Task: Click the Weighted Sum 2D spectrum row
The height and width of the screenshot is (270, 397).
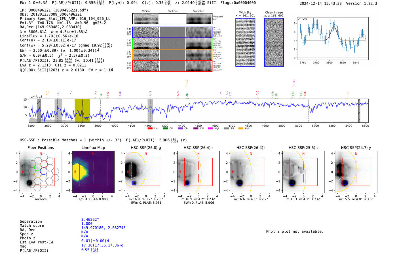Action: 172,19
